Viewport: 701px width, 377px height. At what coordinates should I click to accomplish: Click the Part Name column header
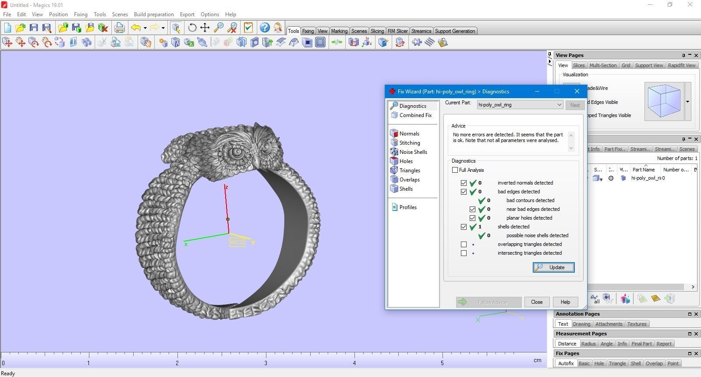click(644, 170)
